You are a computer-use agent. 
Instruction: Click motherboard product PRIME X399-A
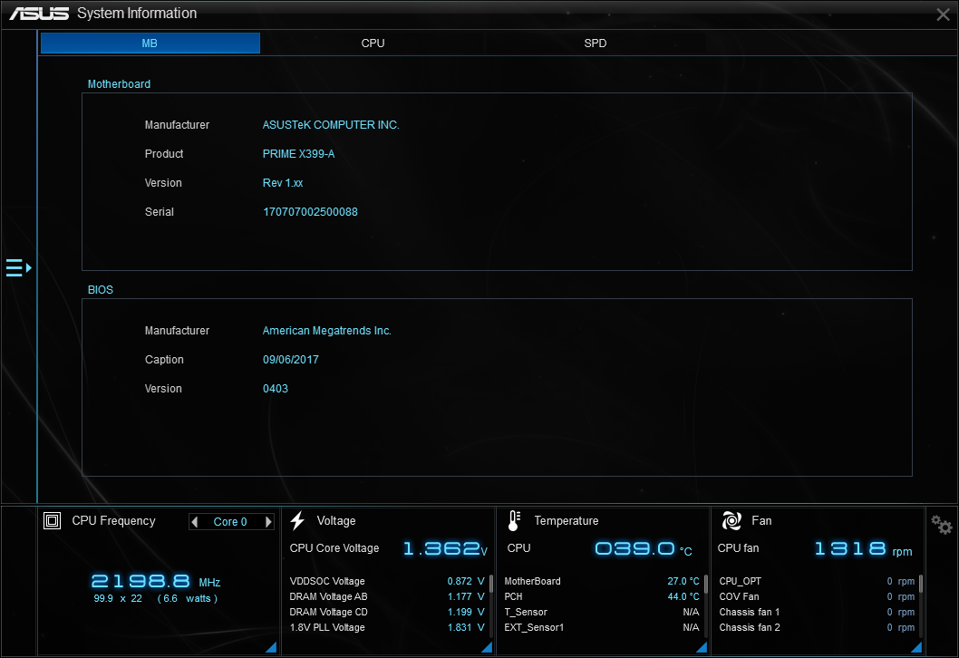click(298, 154)
